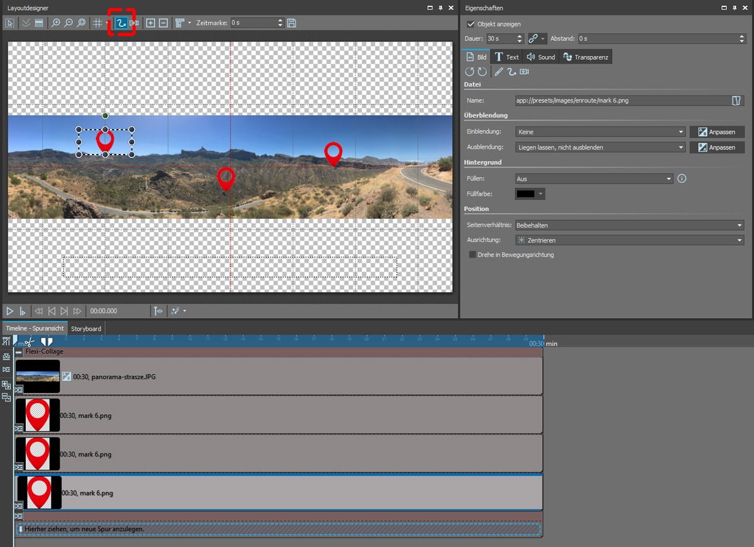The image size is (754, 547).
Task: Open the Transparenz tab in Eigenschaften
Action: point(586,57)
